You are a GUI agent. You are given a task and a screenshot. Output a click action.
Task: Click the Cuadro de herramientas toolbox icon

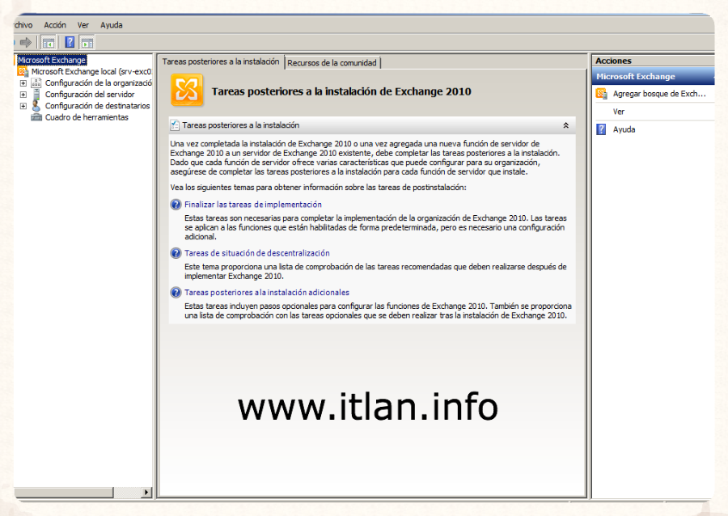(36, 117)
